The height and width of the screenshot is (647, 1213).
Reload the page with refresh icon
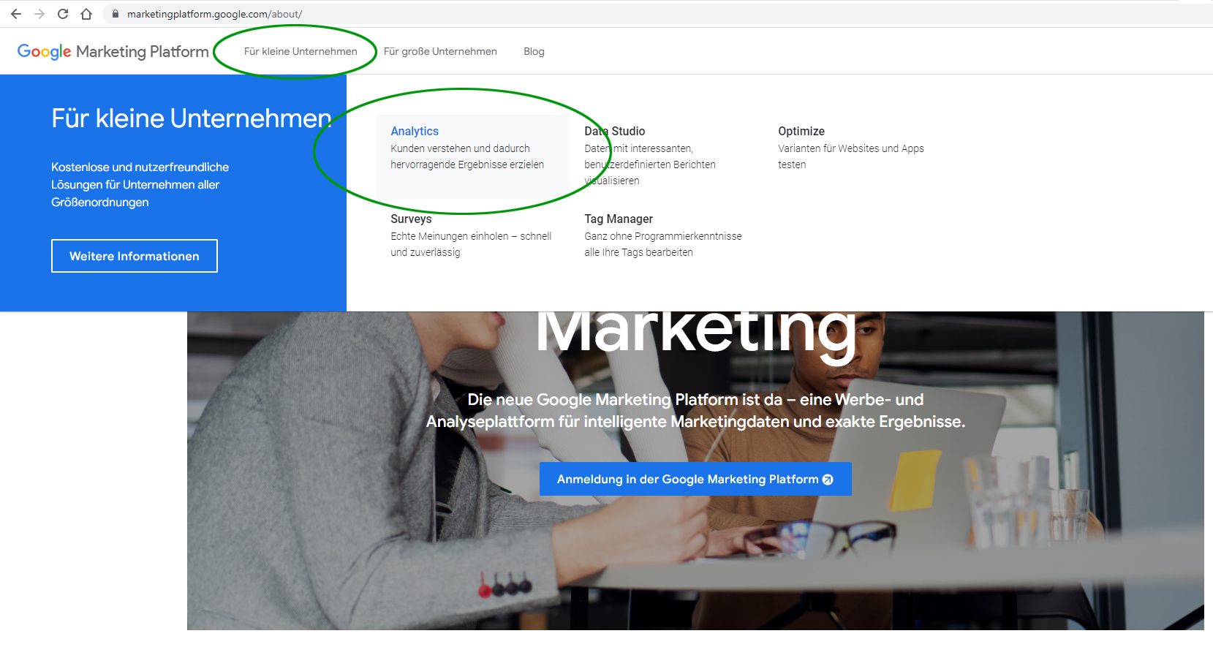point(63,14)
